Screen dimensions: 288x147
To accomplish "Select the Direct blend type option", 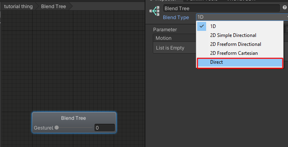I will click(240, 62).
